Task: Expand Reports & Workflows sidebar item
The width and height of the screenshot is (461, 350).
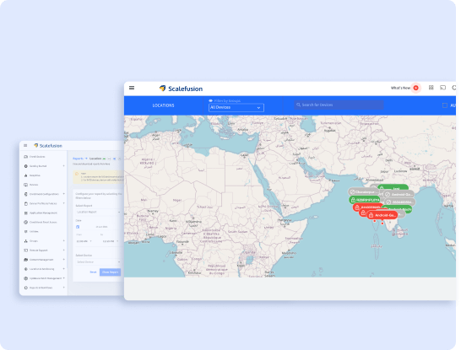Action: click(x=44, y=288)
